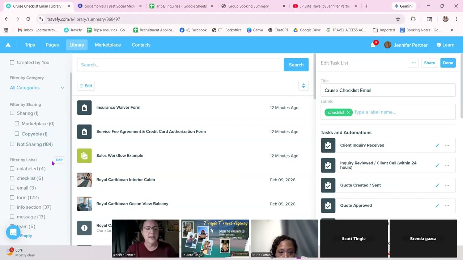The image size is (463, 260).
Task: Expand the All Categories dropdown
Action: point(37,88)
